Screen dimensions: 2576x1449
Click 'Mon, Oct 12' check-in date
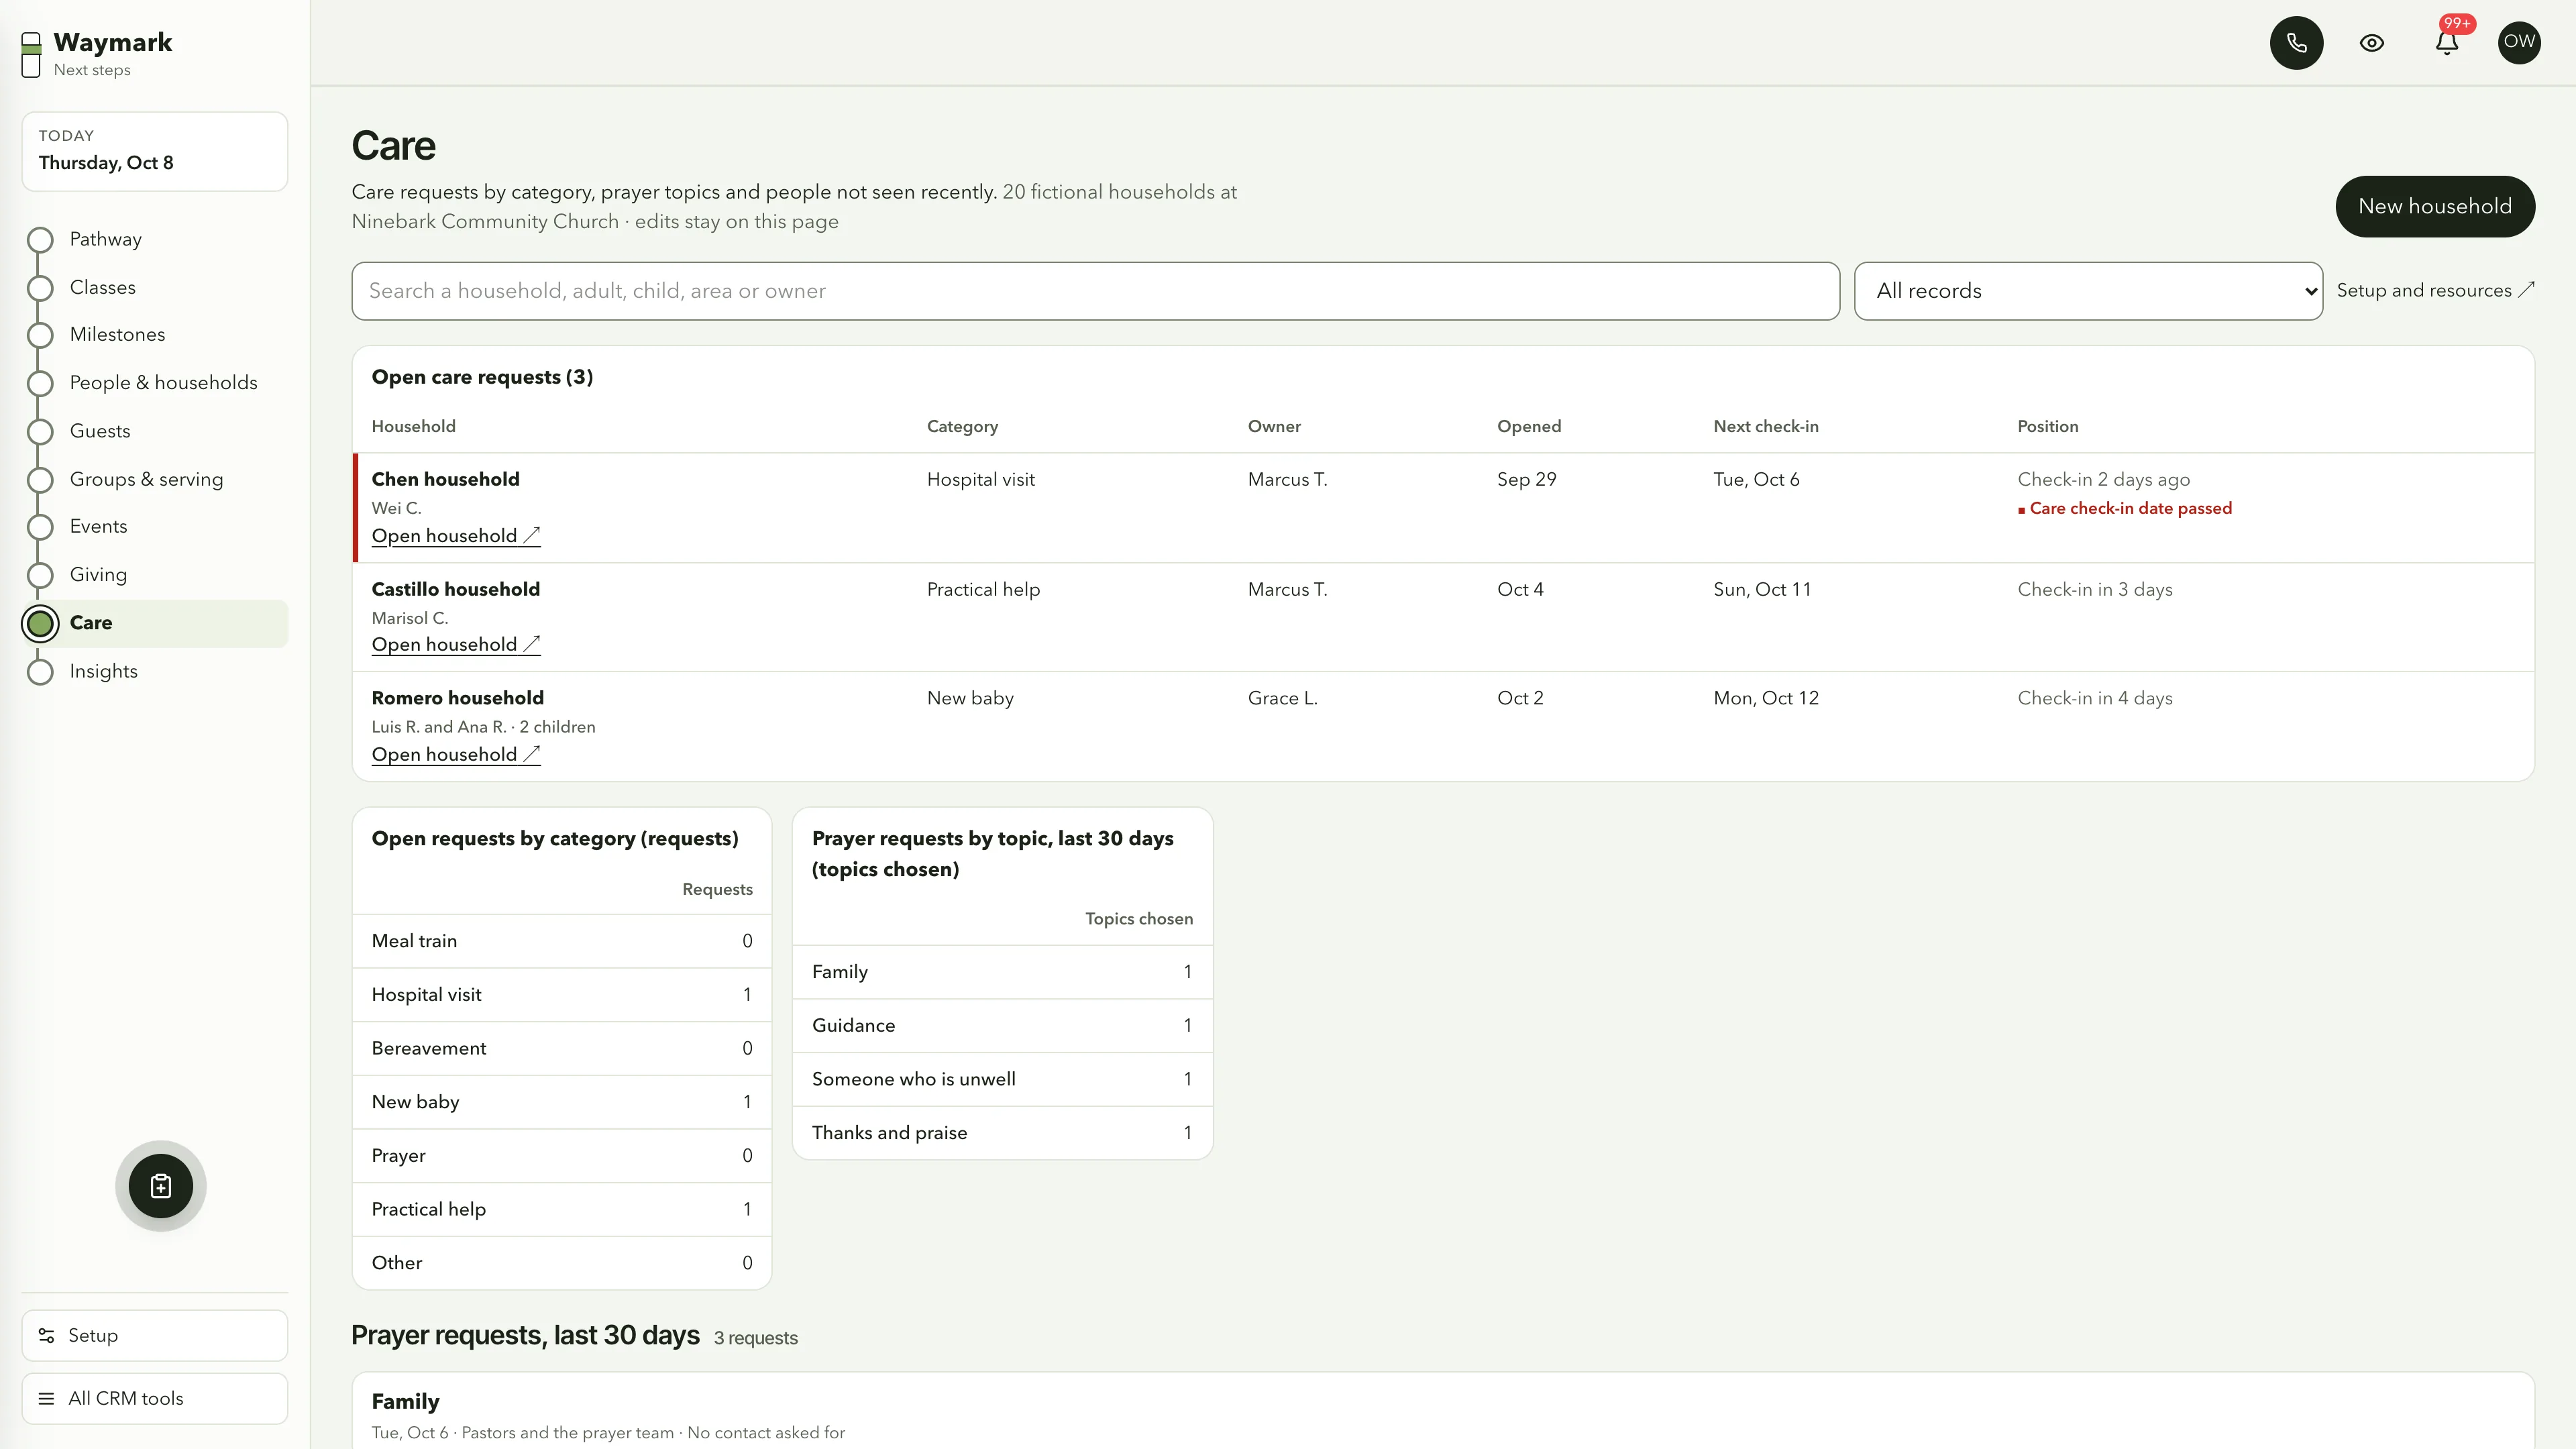1766,698
